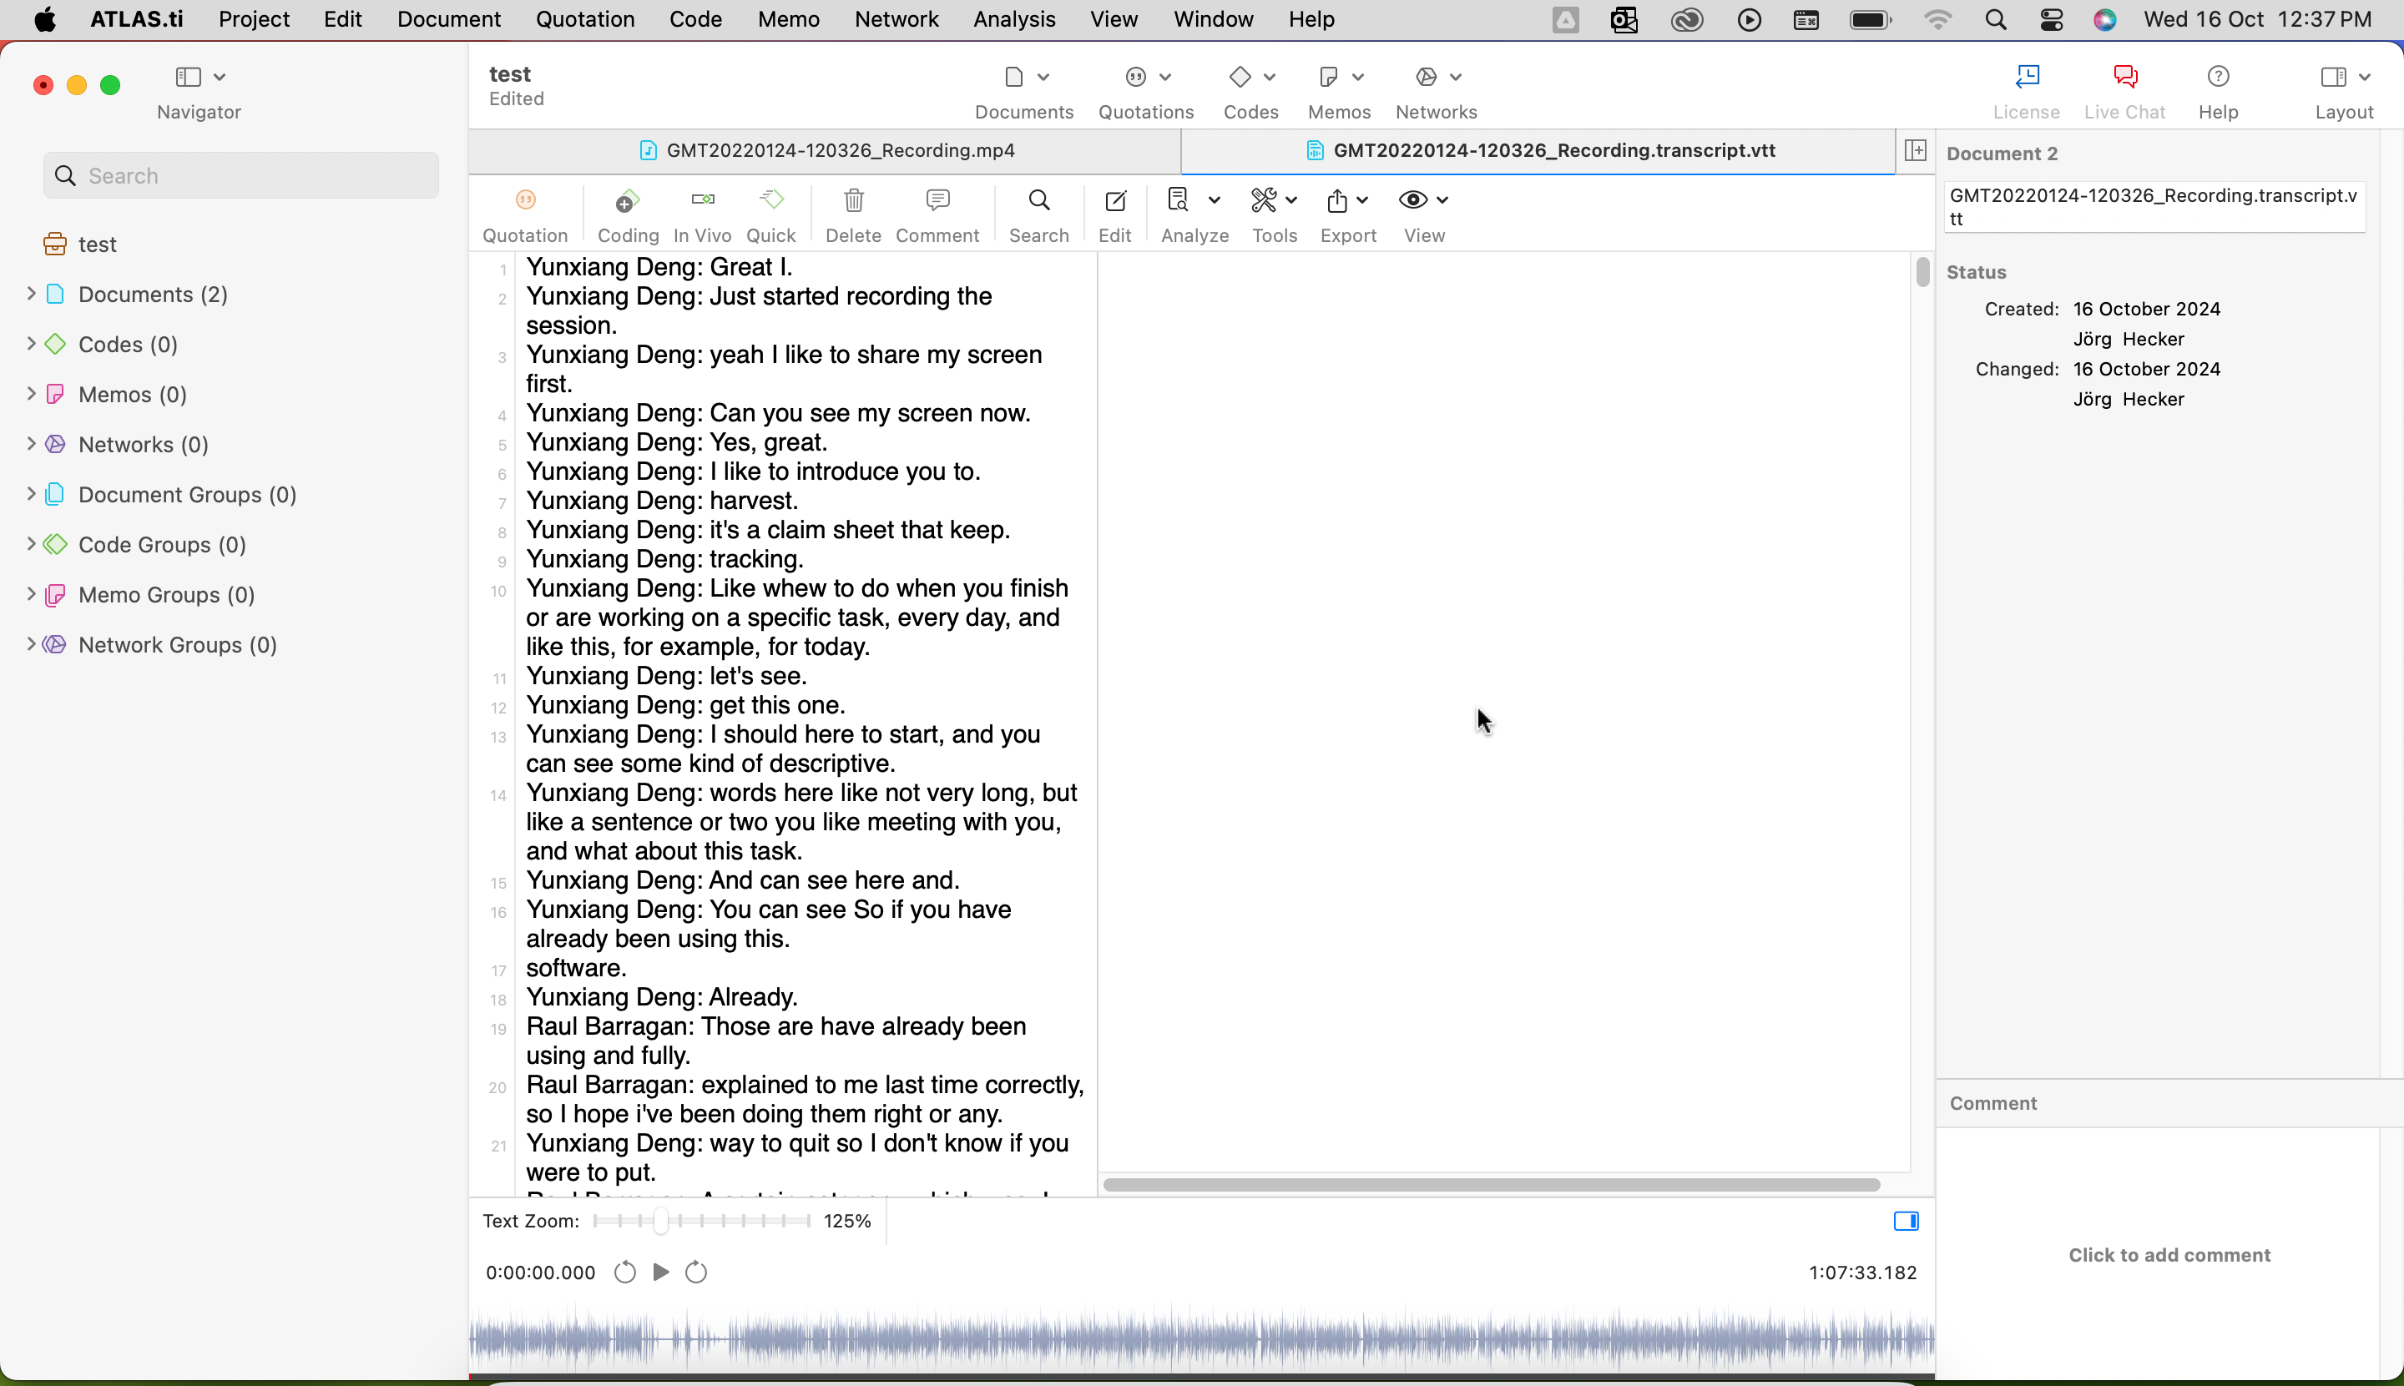
Task: Open the Analyze dropdown arrow
Action: pyautogui.click(x=1214, y=200)
